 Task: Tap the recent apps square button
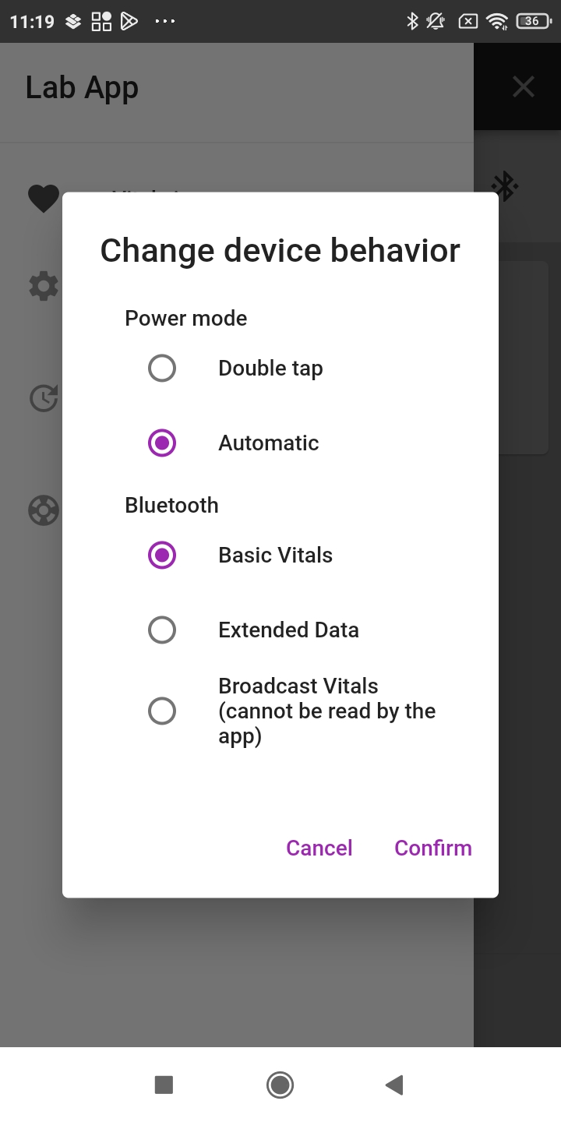164,1085
